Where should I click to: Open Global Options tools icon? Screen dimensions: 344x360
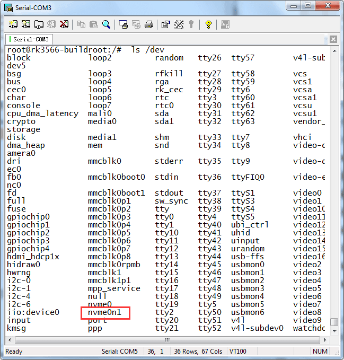coord(179,24)
